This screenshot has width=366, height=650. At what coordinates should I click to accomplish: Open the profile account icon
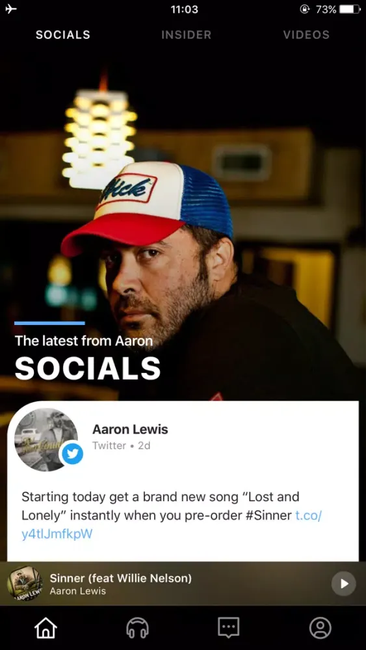point(320,628)
